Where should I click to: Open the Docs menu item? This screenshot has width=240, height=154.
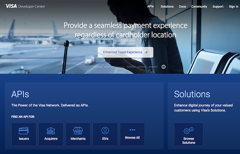pos(182,7)
